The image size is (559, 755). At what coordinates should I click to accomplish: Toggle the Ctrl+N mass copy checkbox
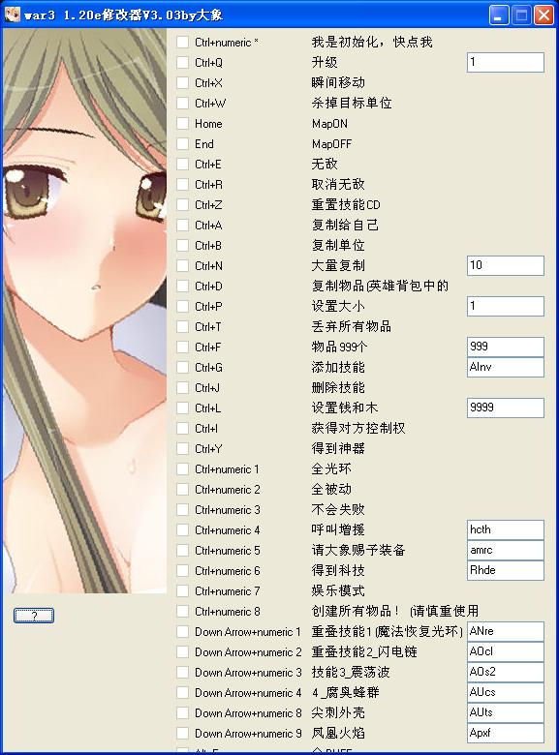(x=183, y=266)
